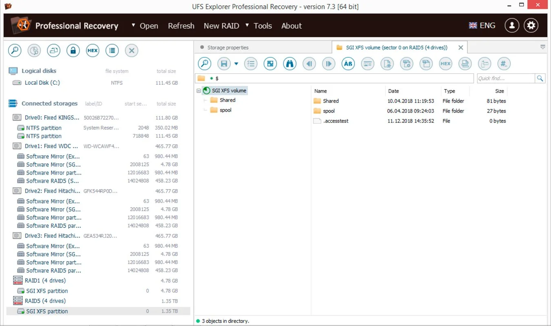Screen dimensions: 551x326
Task: Change the language using the ENG selector
Action: tap(482, 25)
